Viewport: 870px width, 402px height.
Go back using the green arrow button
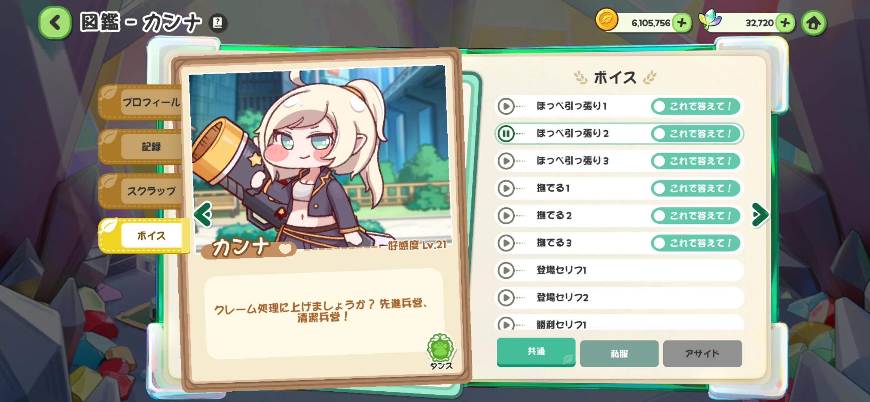(x=55, y=23)
